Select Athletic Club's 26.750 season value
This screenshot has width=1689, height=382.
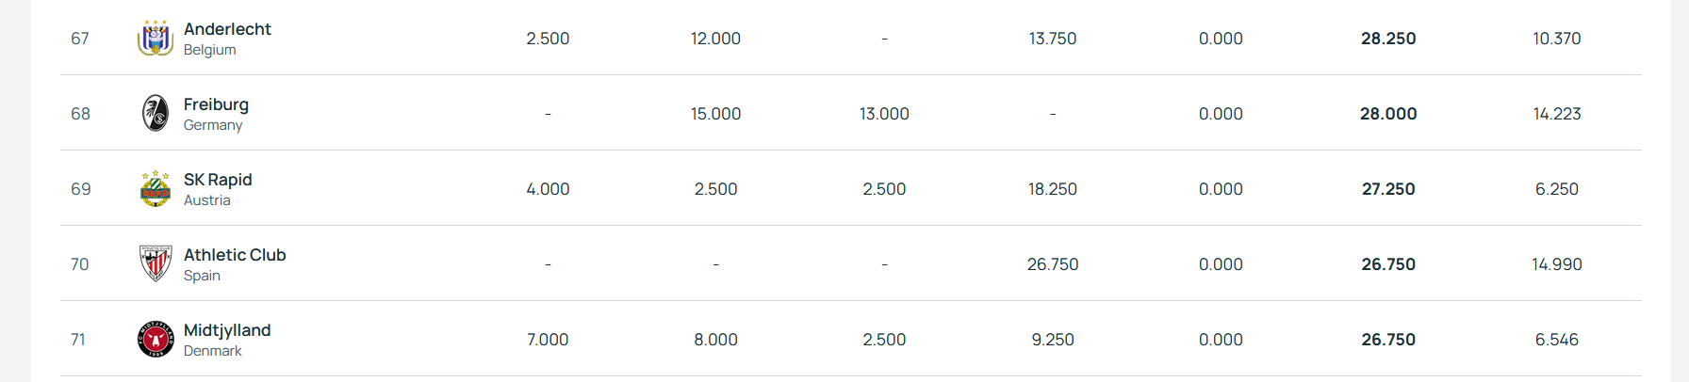(x=1053, y=264)
